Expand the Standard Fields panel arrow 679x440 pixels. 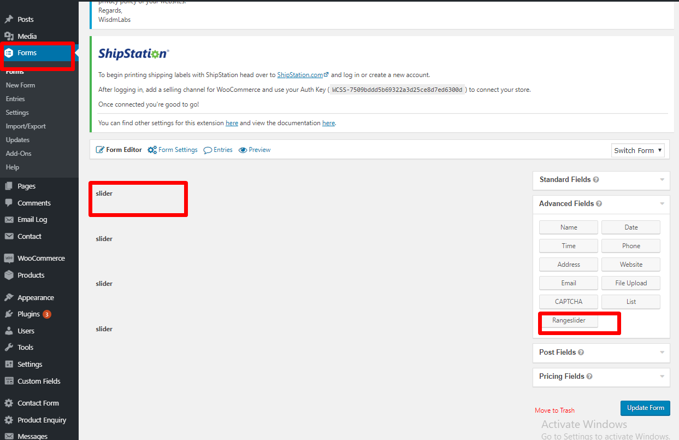point(662,180)
